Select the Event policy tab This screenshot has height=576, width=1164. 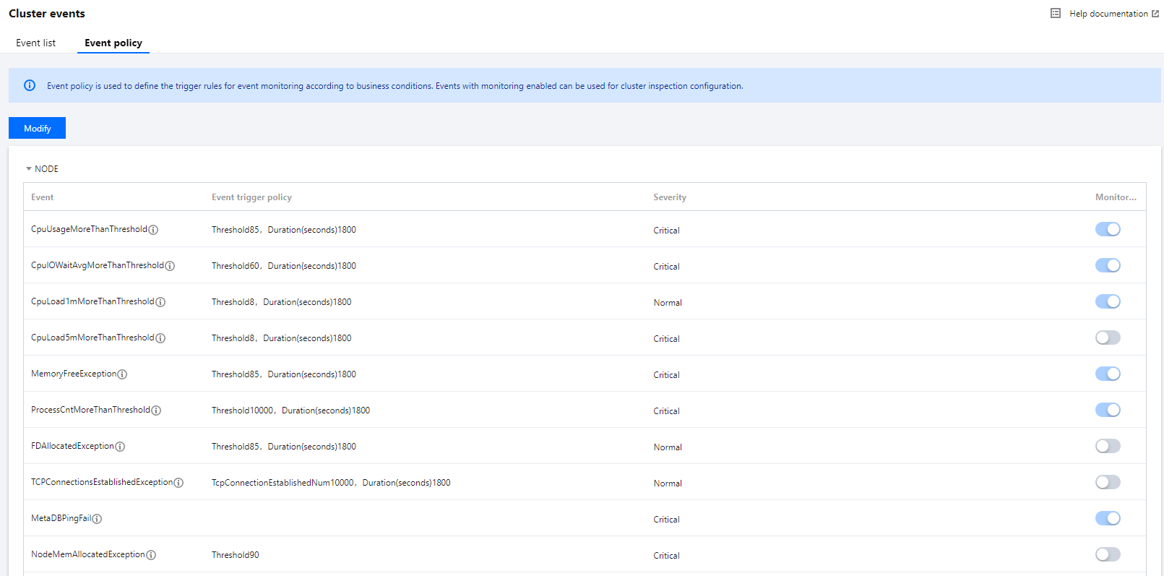(113, 43)
